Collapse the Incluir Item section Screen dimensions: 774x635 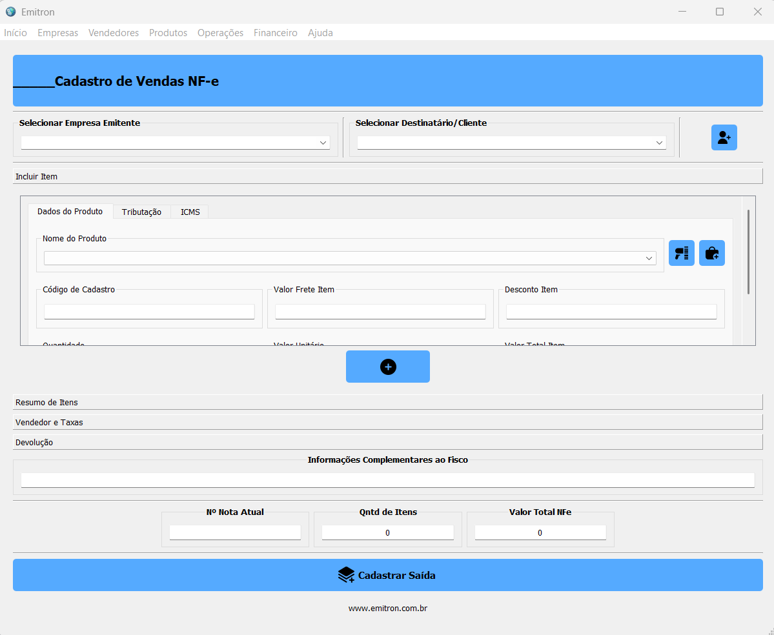pos(387,176)
